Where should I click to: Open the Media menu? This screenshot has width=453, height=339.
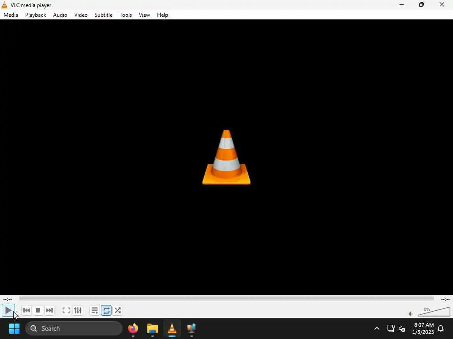point(11,15)
